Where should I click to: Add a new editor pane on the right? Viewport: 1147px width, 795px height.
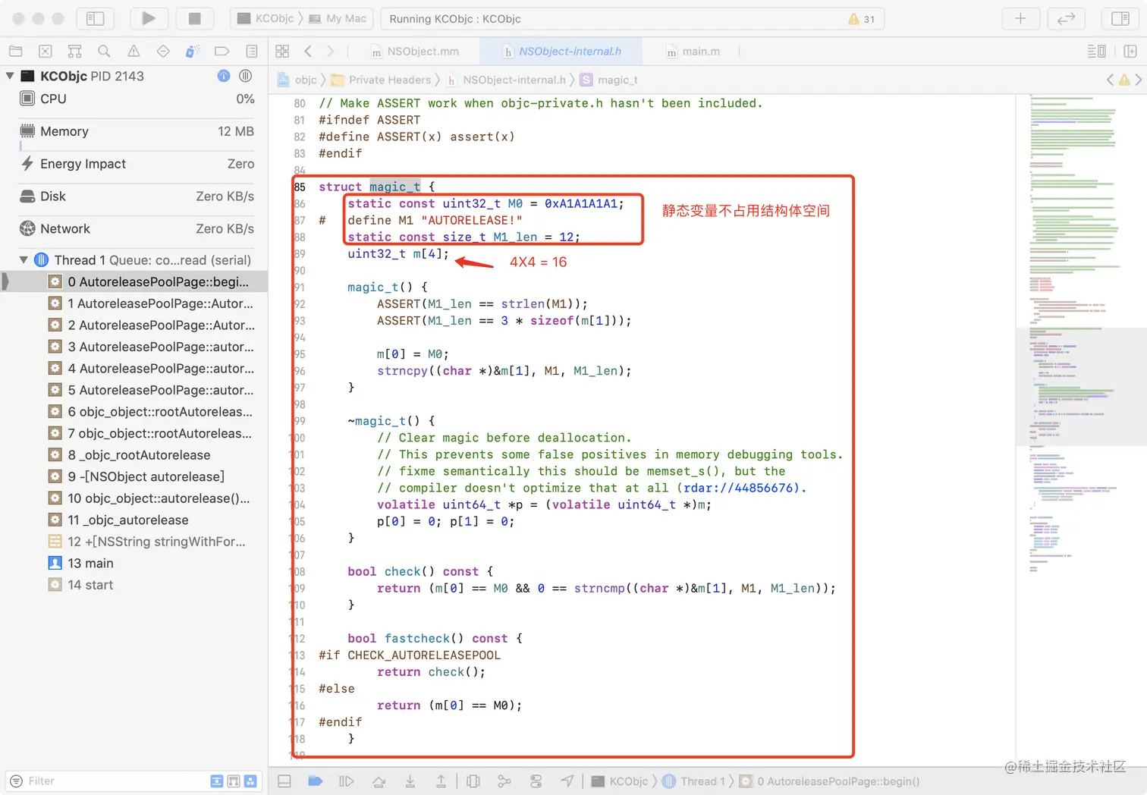click(x=1130, y=52)
